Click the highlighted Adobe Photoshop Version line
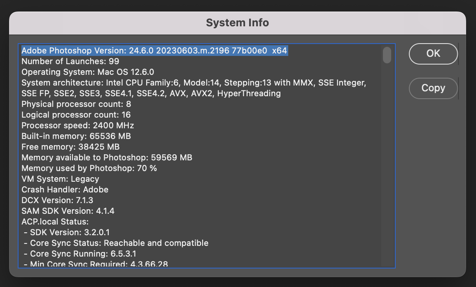The width and height of the screenshot is (476, 287). tap(154, 50)
